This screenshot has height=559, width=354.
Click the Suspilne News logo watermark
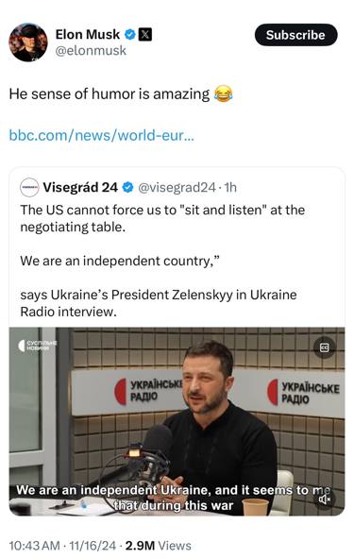click(x=37, y=346)
